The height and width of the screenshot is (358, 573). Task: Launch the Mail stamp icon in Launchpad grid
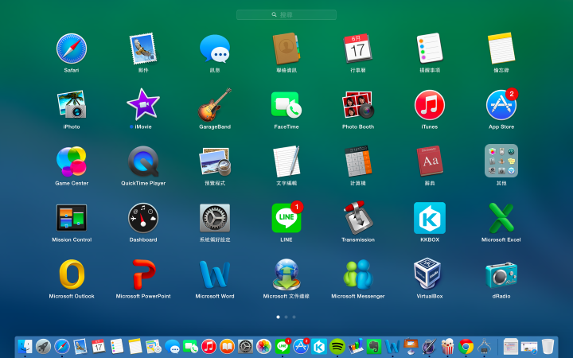click(143, 49)
